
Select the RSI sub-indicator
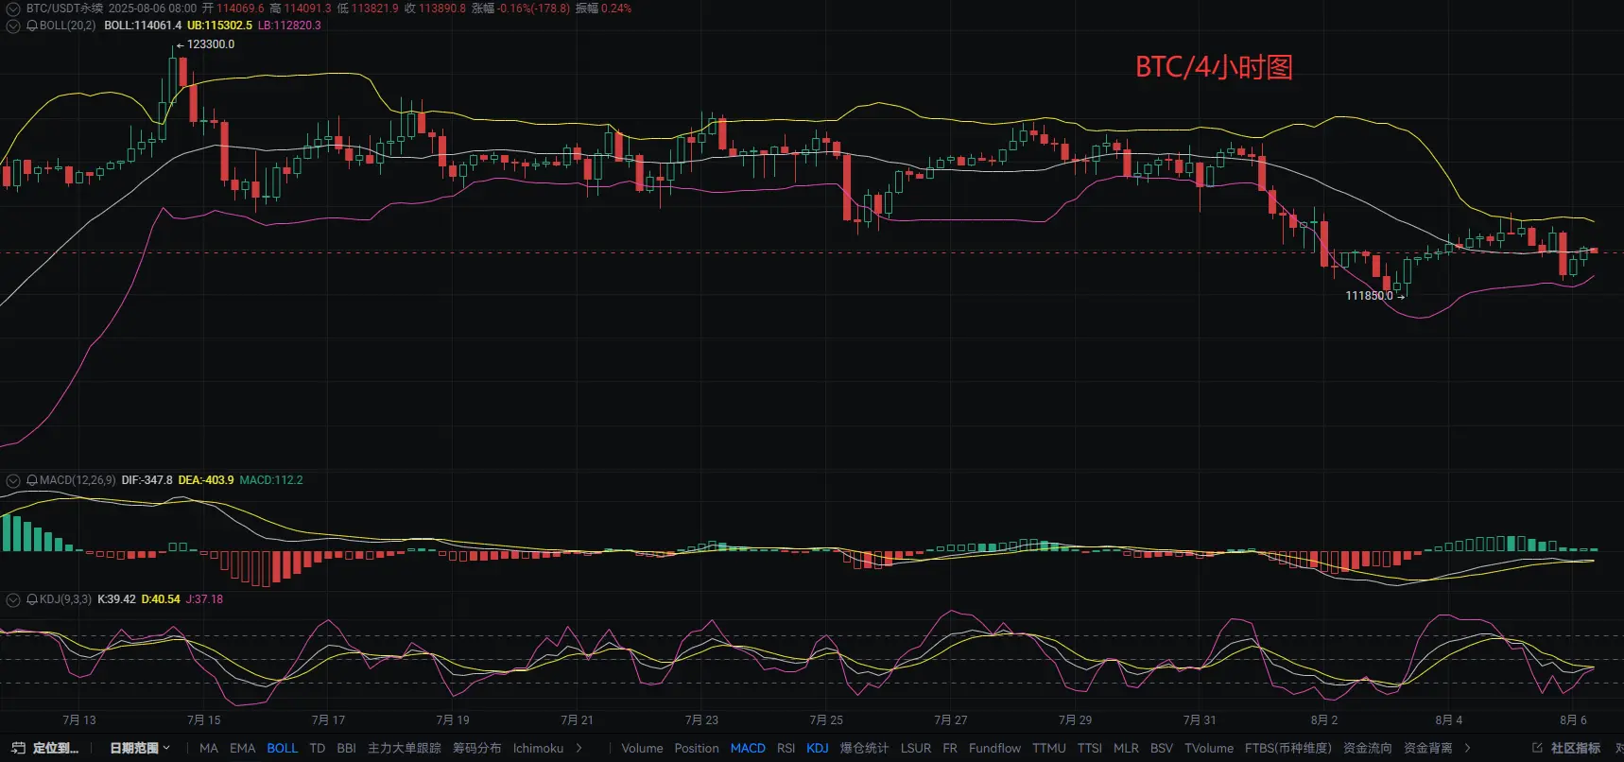tap(786, 748)
